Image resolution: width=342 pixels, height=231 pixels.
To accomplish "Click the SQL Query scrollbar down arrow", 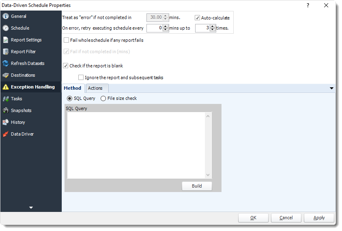I will 208,175.
